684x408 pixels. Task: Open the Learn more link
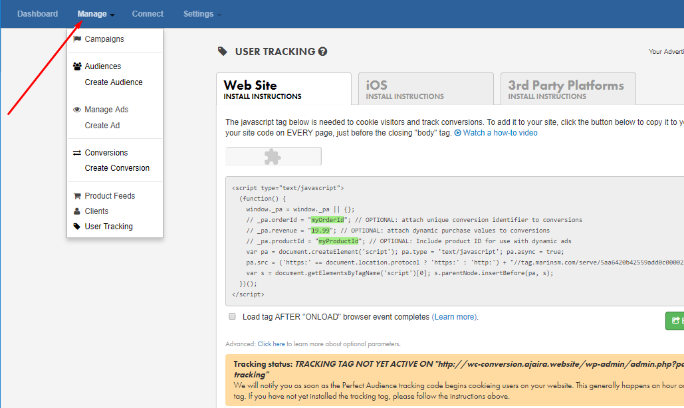point(454,317)
